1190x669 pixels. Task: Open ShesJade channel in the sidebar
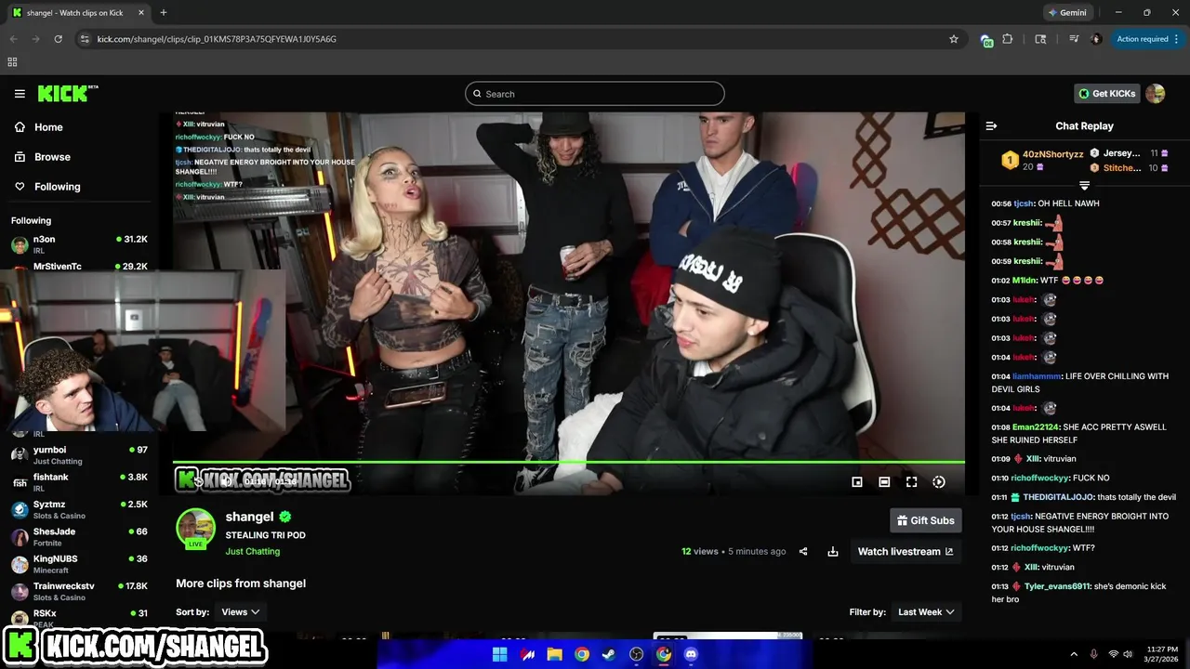(x=80, y=536)
